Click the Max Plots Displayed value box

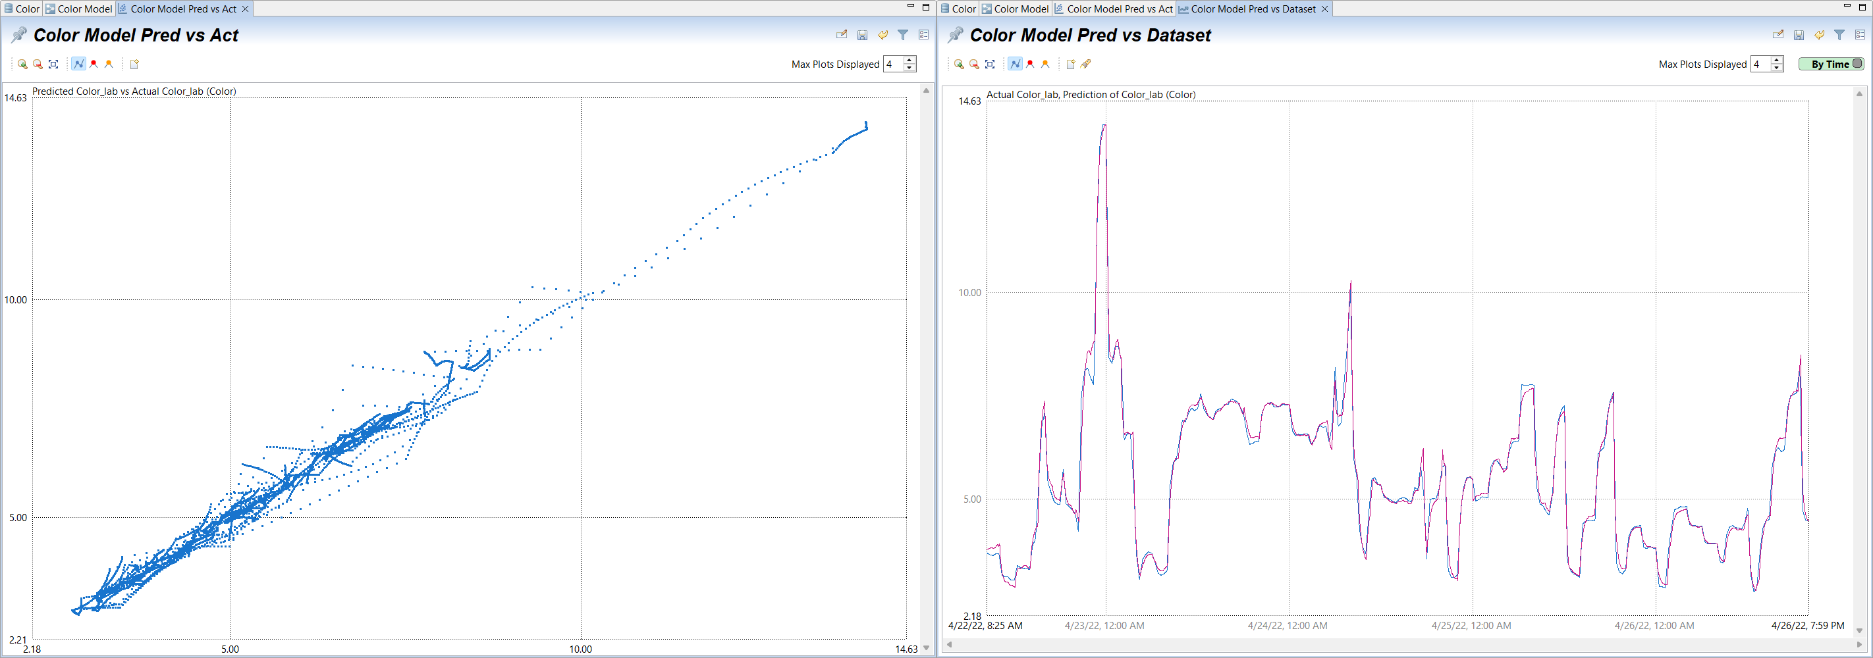[890, 64]
